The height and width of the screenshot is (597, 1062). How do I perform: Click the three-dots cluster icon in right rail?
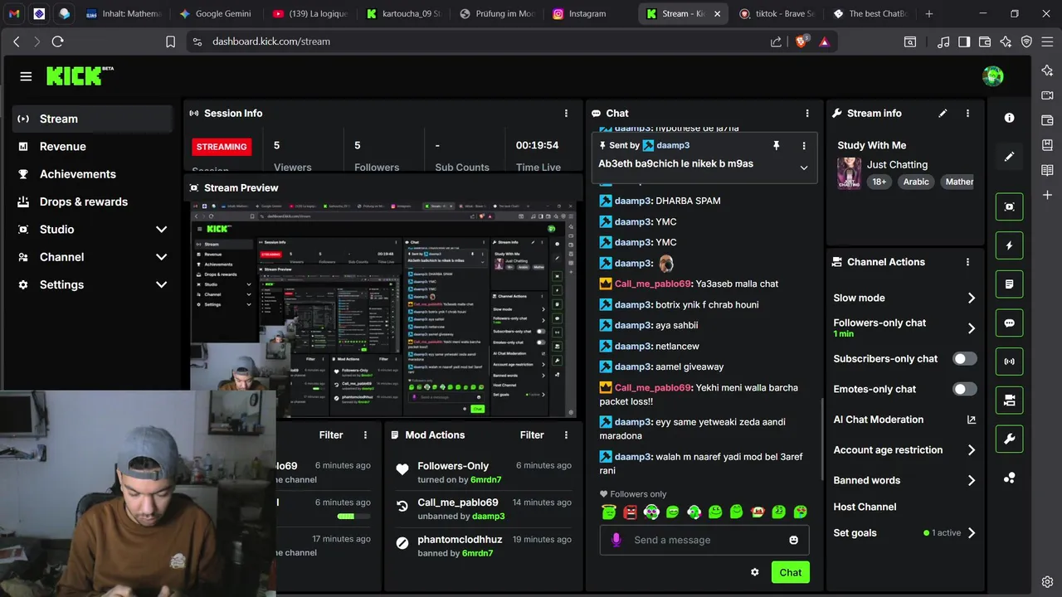[x=1009, y=478]
